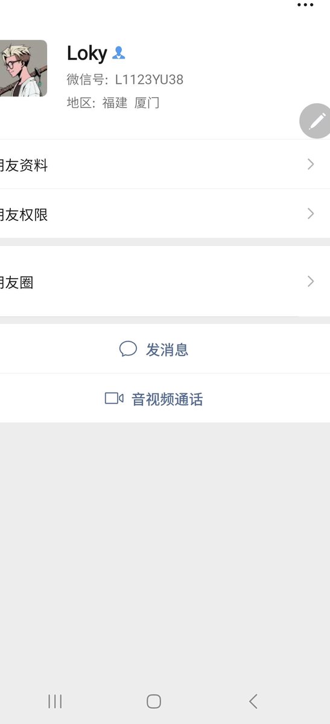The height and width of the screenshot is (724, 330).
Task: Expand the 朋友圈 row chevron
Action: (x=311, y=281)
